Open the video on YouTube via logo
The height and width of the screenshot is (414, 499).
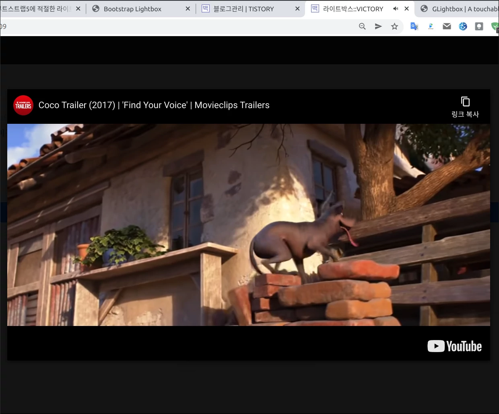(454, 346)
